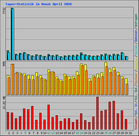
Task: Select the tall cyan Seiten bar for day 2
Action: pos(13,34)
